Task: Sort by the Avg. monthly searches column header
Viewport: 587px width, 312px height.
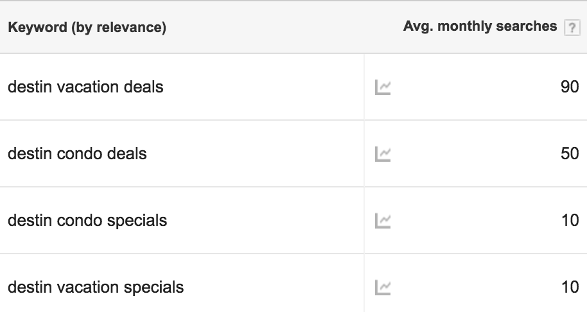Action: click(480, 26)
